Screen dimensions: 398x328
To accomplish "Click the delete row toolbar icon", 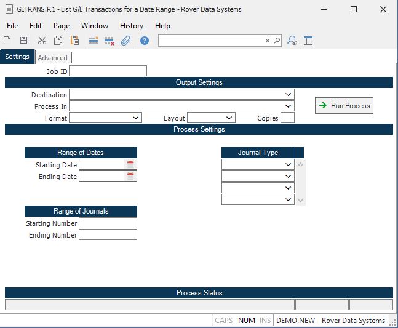I will (x=109, y=41).
